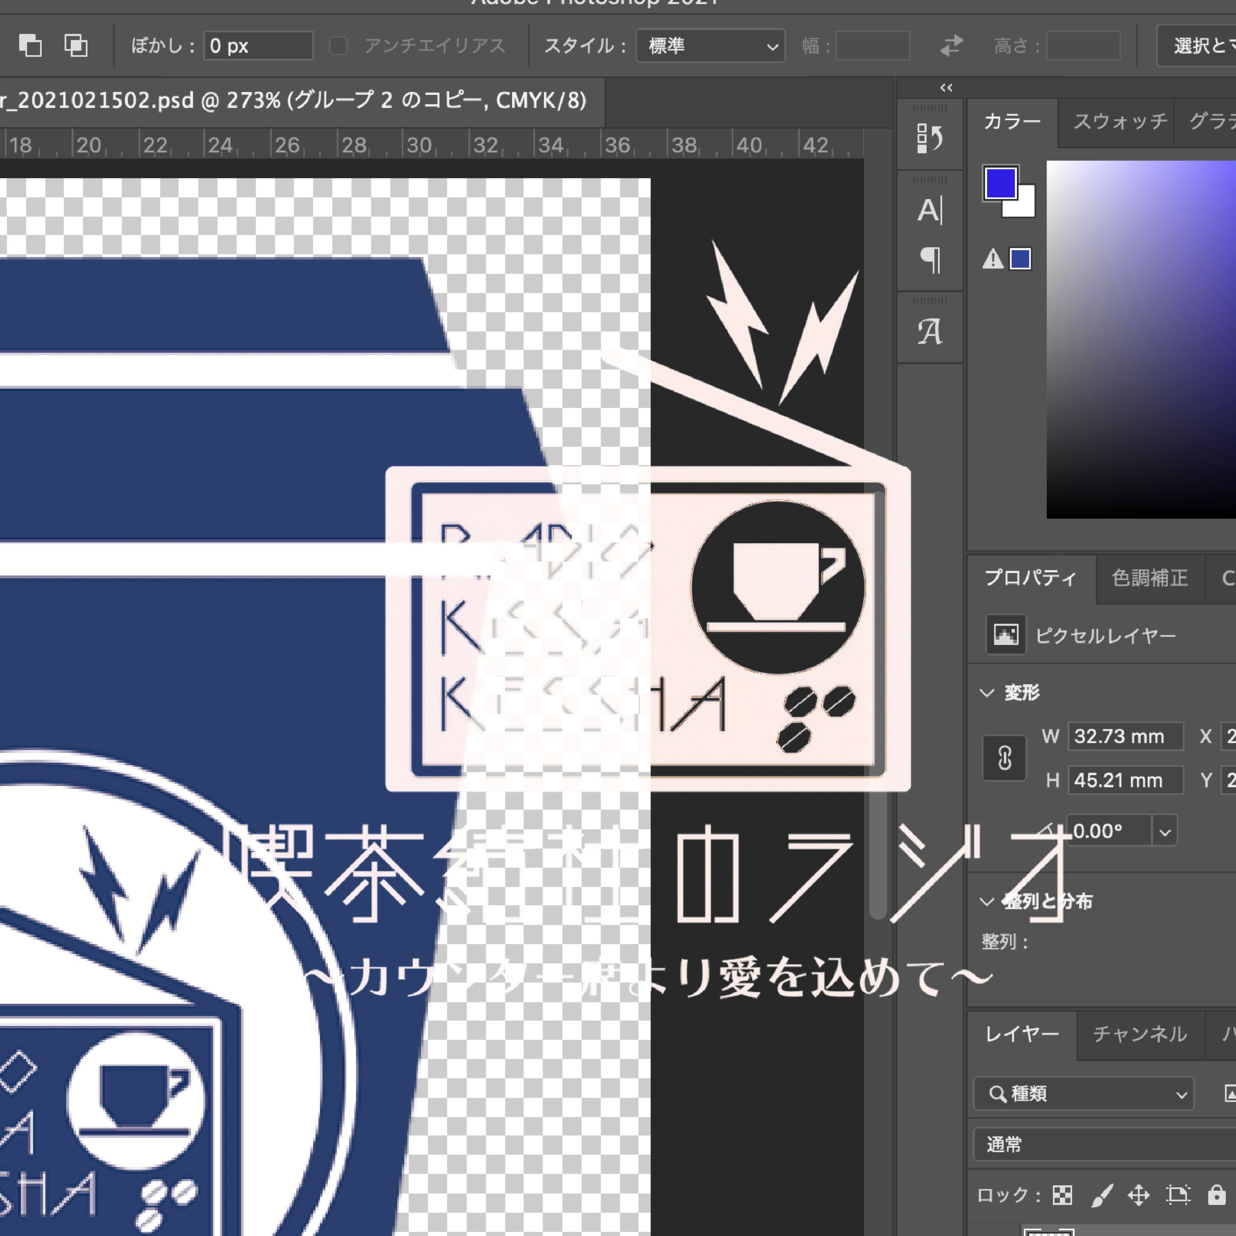Viewport: 1236px width, 1236px height.
Task: Click the H field showing 45.21 mm
Action: coord(1125,780)
